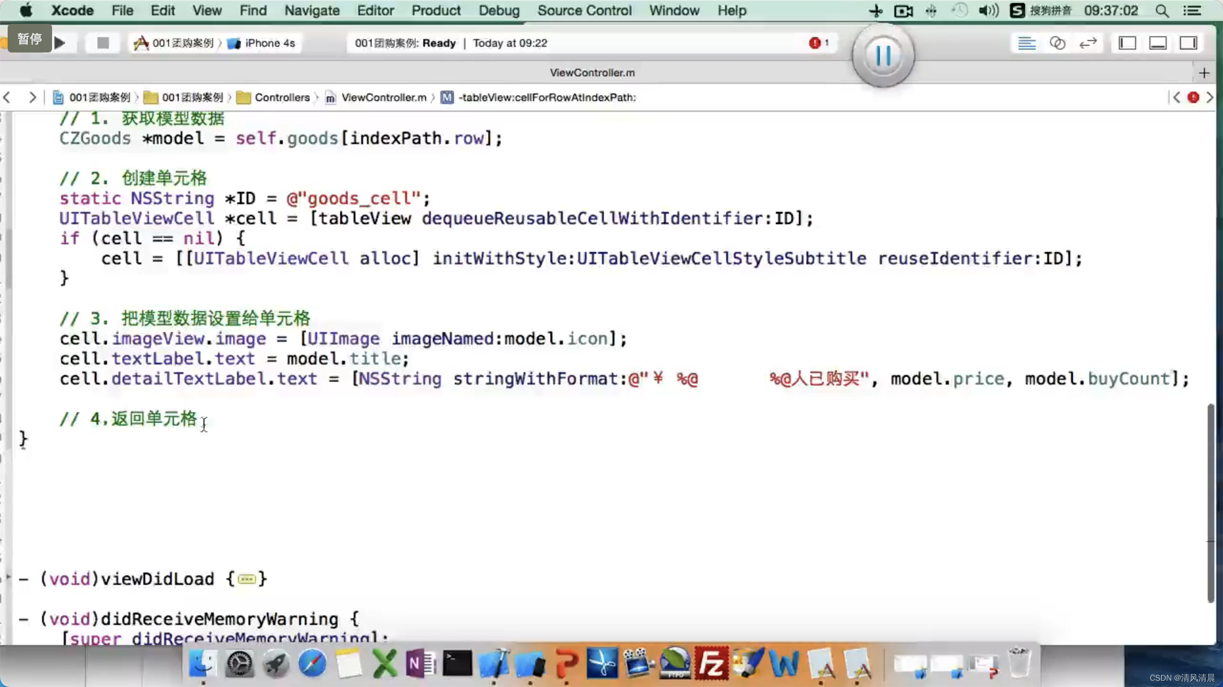Expand the folded viewDidLoad method body
Viewport: 1223px width, 687px height.
[x=247, y=579]
